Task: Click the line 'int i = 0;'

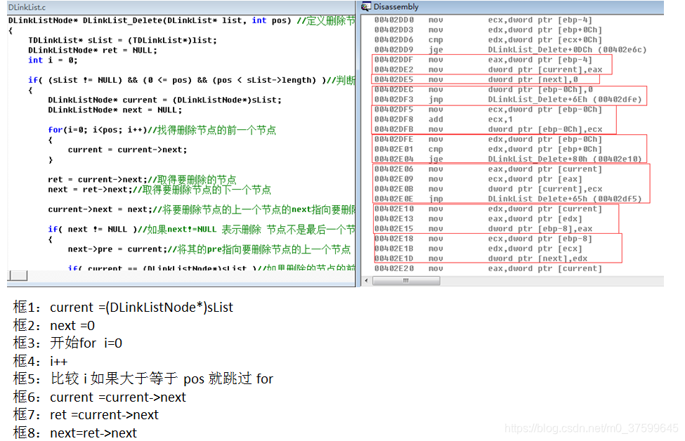Action: (x=53, y=60)
